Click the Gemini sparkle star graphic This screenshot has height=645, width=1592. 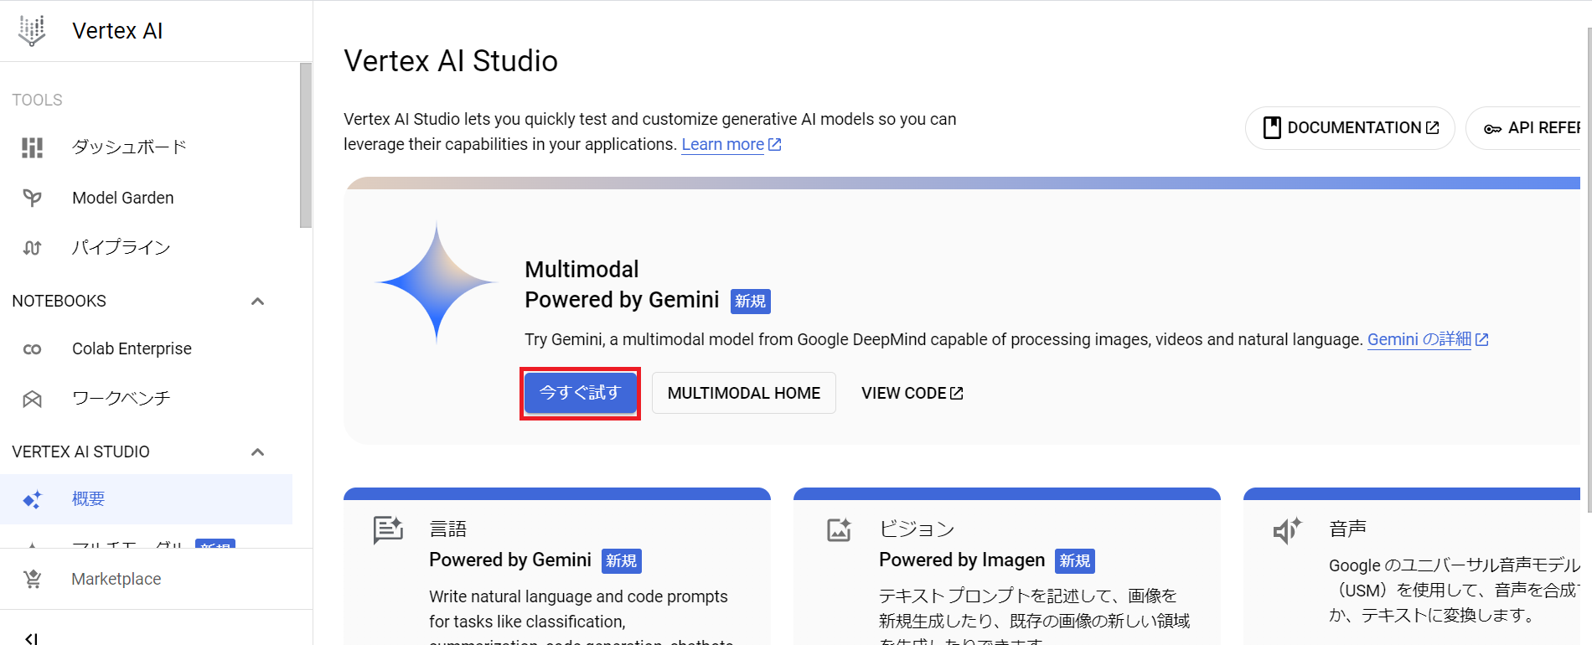tap(437, 282)
